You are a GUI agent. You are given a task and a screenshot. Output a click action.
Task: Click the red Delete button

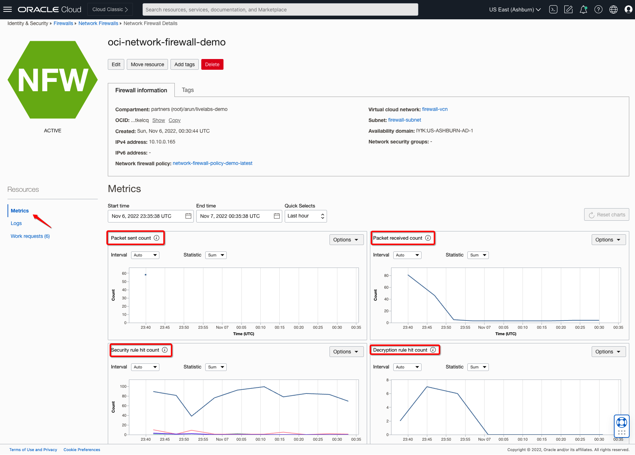click(x=212, y=64)
